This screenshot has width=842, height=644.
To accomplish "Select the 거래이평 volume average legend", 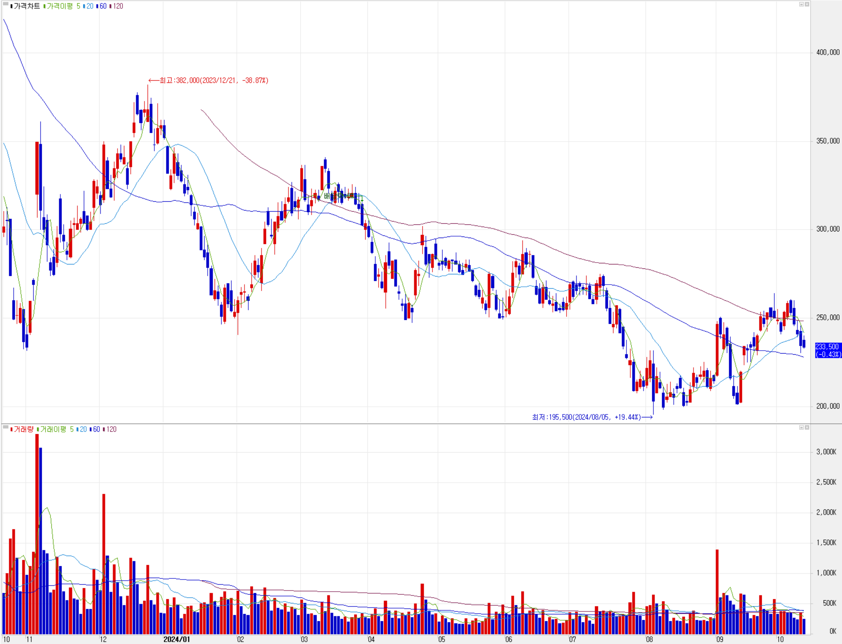I will point(53,429).
